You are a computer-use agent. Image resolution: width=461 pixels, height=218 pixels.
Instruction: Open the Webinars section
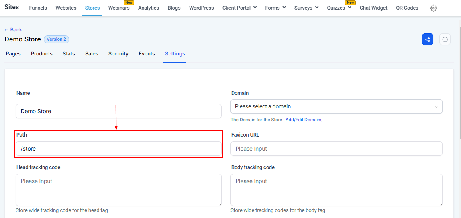[x=119, y=8]
